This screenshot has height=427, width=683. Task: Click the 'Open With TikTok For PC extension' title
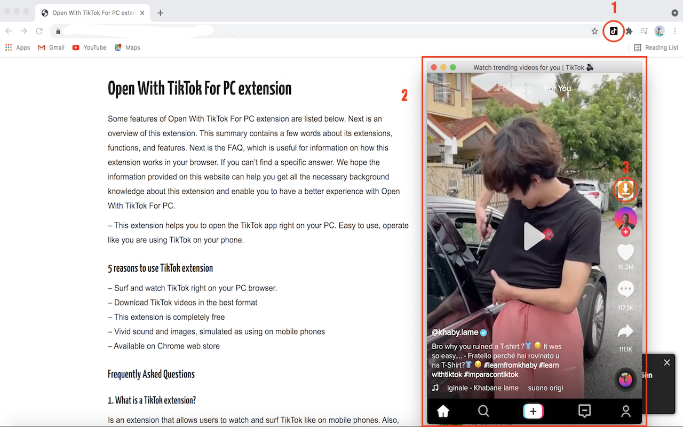[x=200, y=89]
